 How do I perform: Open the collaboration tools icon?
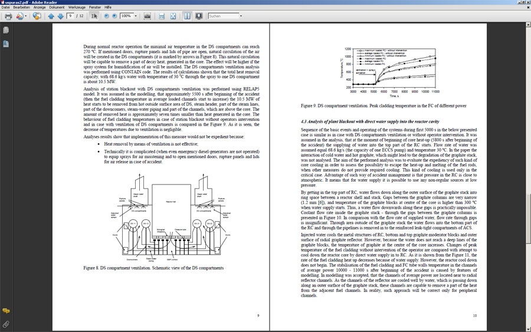[19, 16]
